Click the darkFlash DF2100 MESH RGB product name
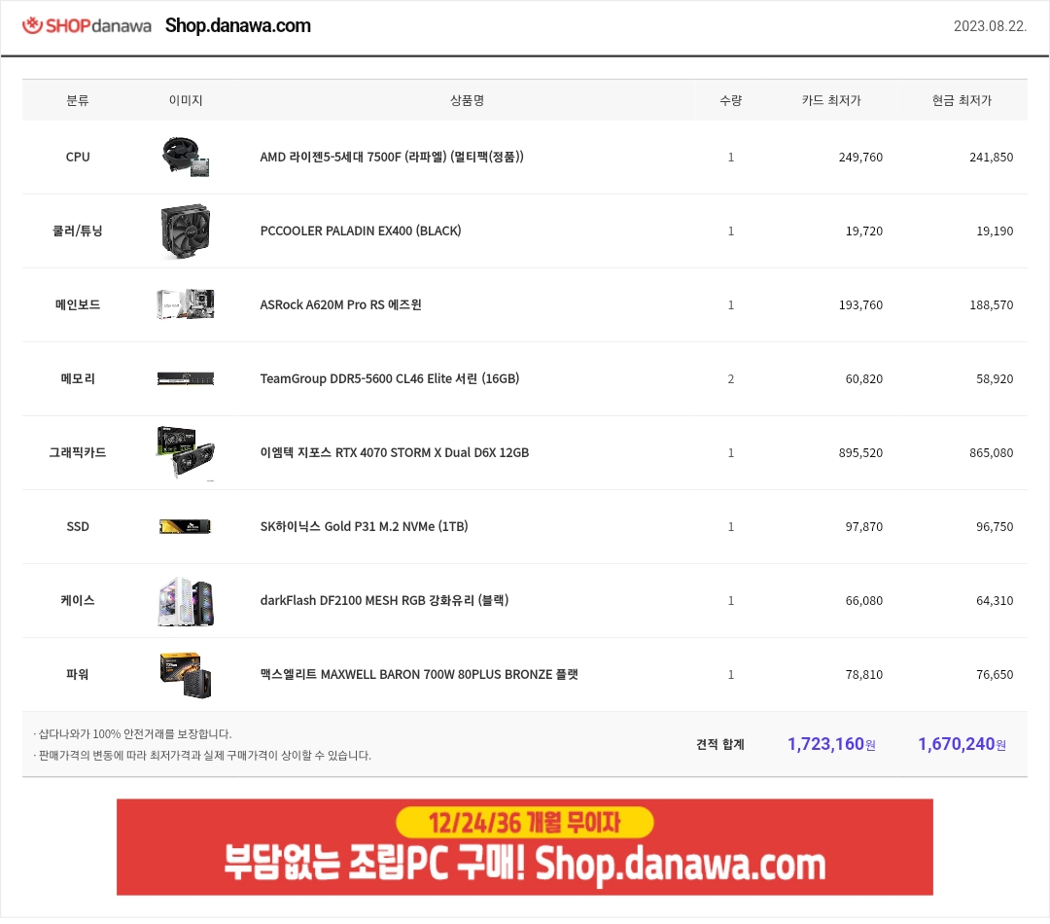This screenshot has width=1050, height=924. click(x=384, y=600)
